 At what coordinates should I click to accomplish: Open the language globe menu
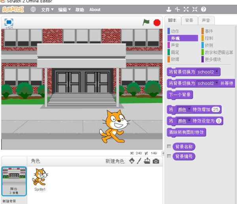33,9
